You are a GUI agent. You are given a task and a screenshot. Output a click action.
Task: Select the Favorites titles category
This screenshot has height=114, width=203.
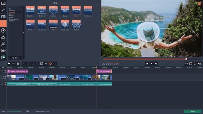point(12,10)
